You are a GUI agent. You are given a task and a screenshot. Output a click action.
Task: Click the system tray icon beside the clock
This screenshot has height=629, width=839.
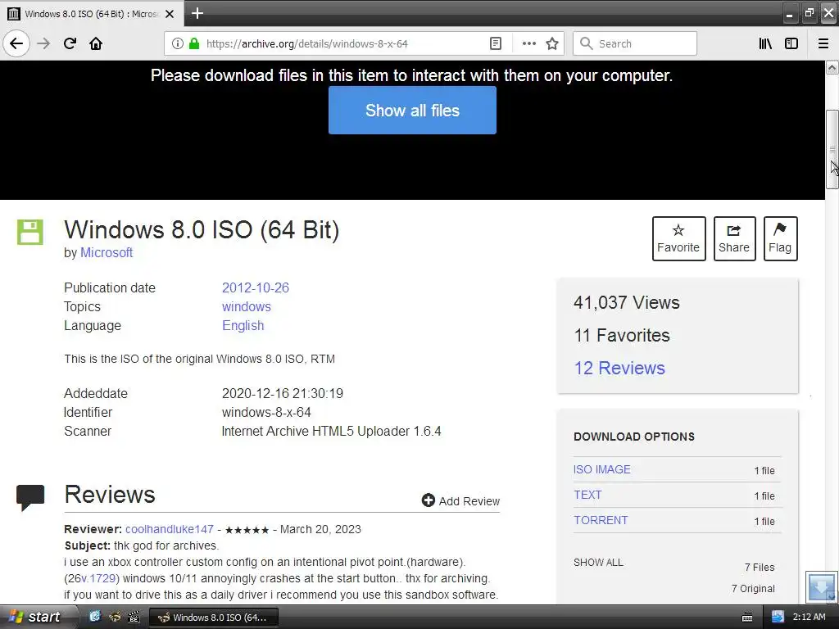click(x=778, y=617)
